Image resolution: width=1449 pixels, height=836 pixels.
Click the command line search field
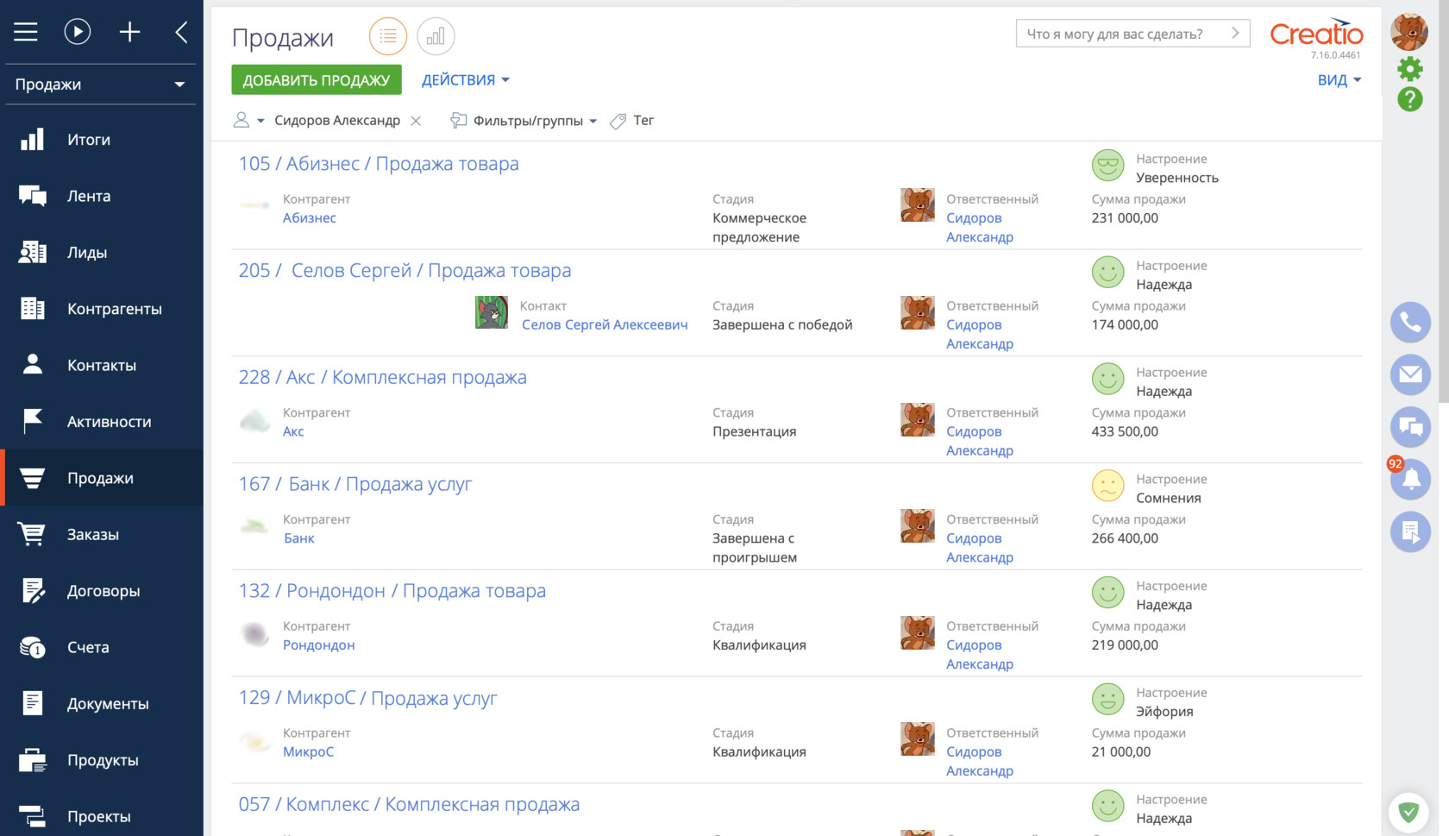click(1121, 34)
